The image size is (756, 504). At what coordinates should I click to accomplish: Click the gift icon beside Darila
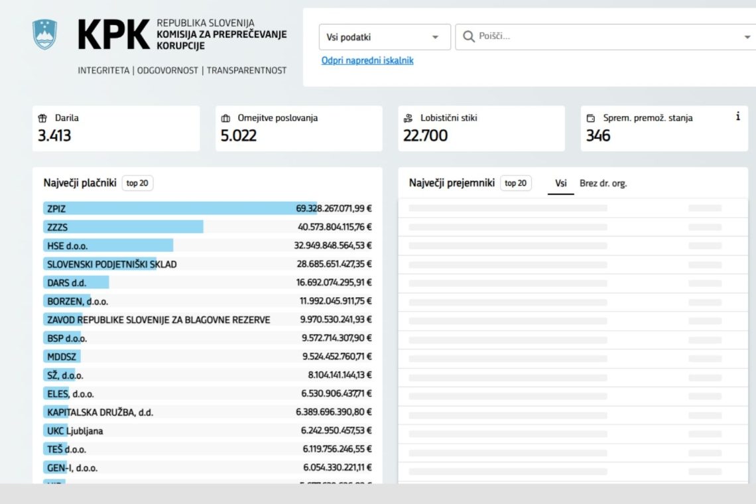tap(42, 118)
